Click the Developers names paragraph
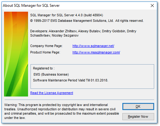Image resolution: width=160 pixels, height=126 pixels. coord(83,33)
